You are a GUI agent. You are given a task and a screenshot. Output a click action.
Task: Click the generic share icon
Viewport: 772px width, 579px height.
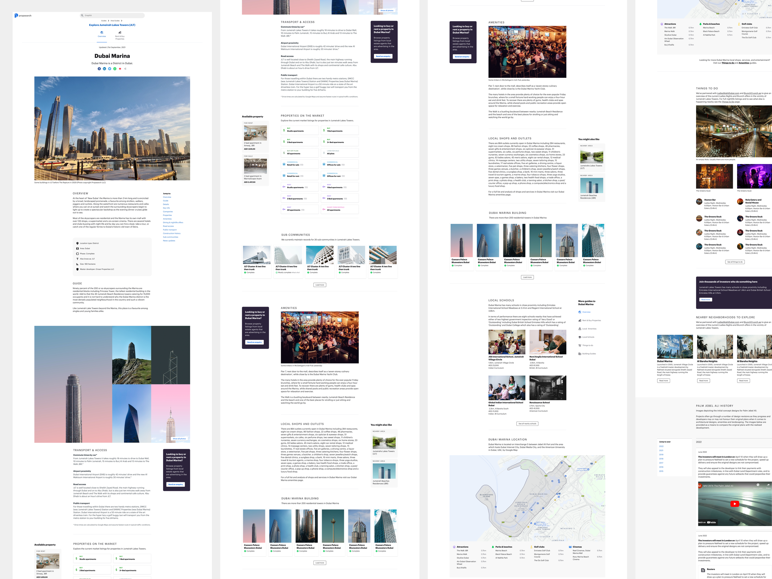(125, 69)
